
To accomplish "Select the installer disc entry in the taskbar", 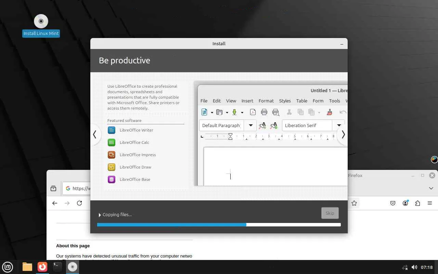I will pos(73,267).
